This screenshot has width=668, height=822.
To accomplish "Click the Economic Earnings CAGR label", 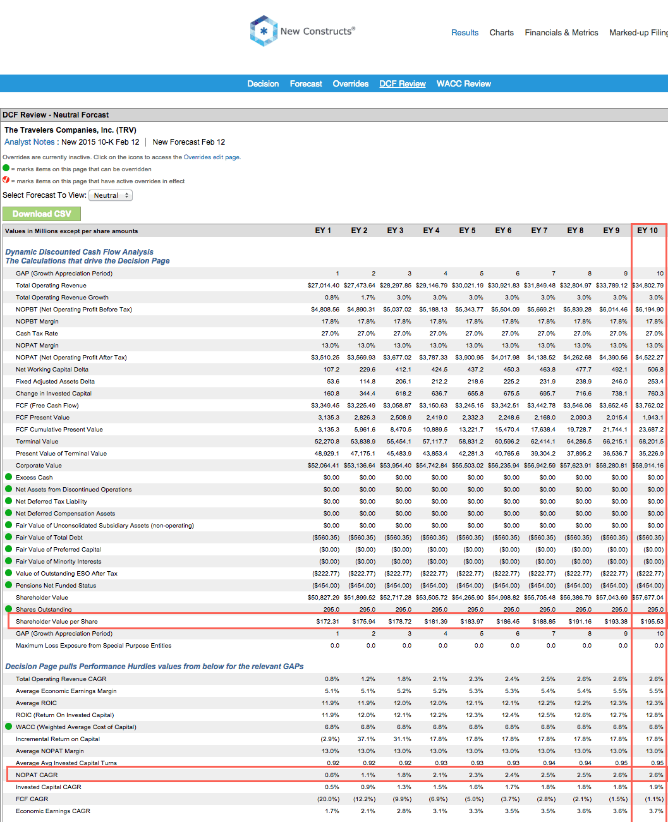I will [53, 811].
